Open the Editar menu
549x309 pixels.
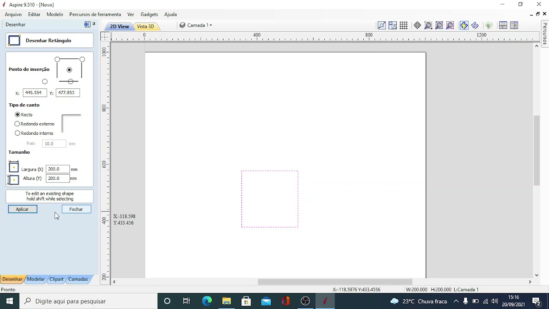click(x=34, y=14)
